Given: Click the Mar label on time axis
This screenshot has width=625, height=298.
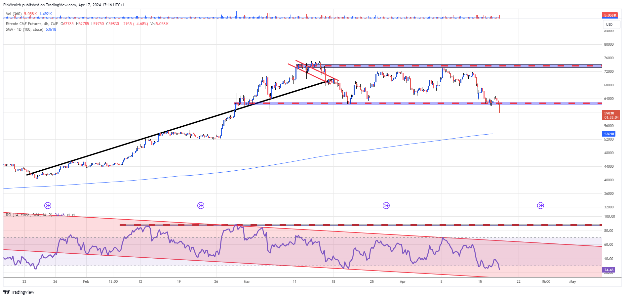Looking at the screenshot, I should coord(247,281).
